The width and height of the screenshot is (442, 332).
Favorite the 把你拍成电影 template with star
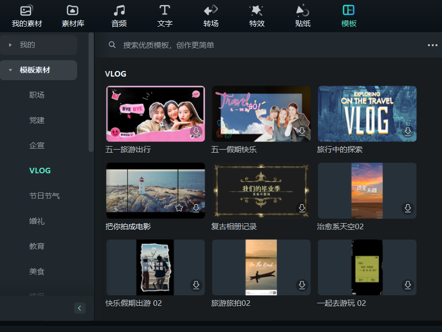click(179, 208)
